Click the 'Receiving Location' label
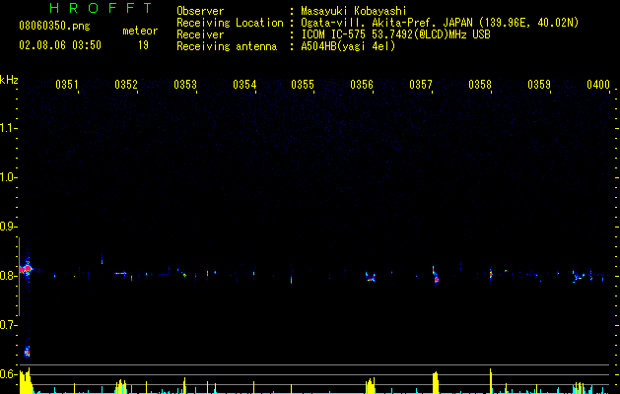The width and height of the screenshot is (620, 394). coord(230,23)
